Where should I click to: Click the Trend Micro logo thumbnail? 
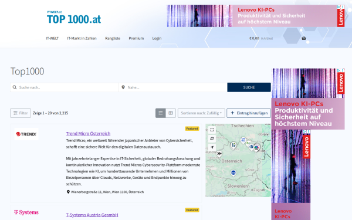pos(26,134)
